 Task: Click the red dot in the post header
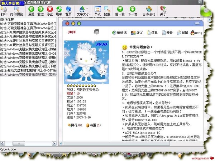[x=67, y=24]
